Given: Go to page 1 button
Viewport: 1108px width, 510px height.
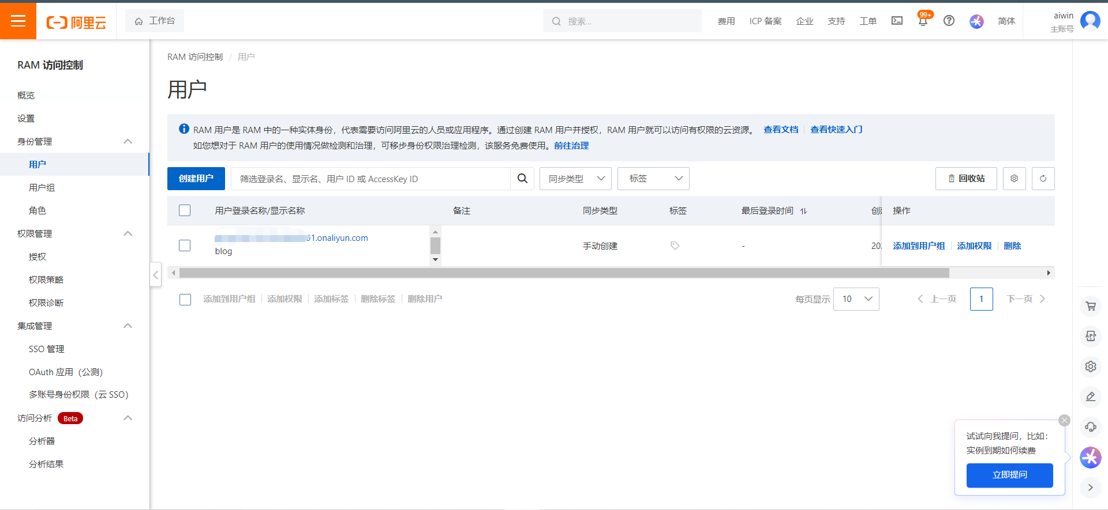Looking at the screenshot, I should click(x=981, y=299).
